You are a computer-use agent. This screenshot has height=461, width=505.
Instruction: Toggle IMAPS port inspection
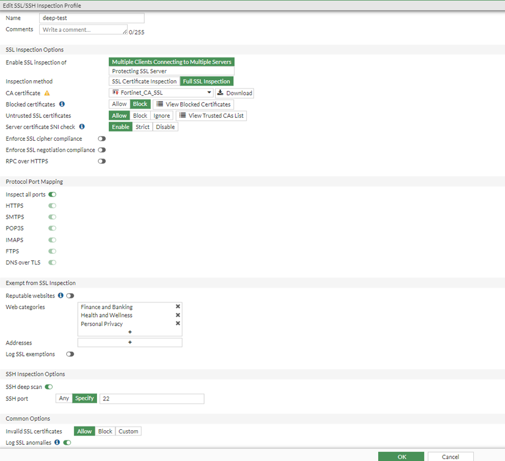point(53,240)
